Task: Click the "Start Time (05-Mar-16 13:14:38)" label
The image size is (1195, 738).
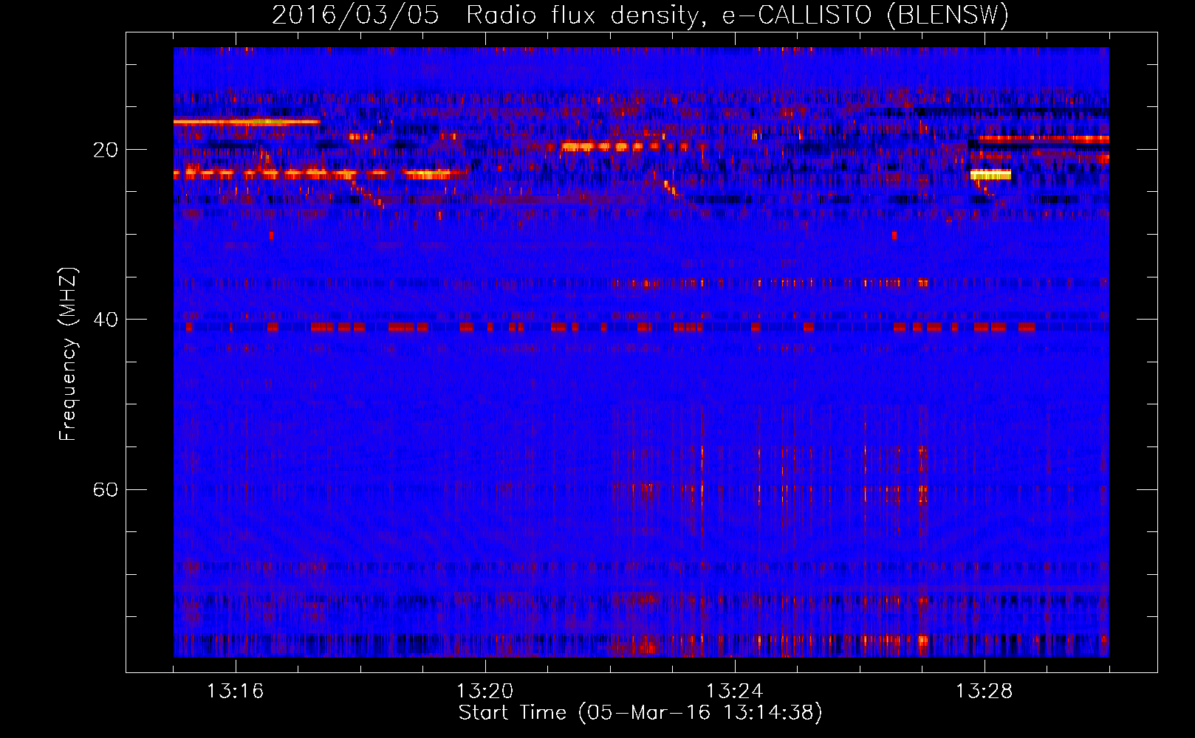Action: (640, 713)
